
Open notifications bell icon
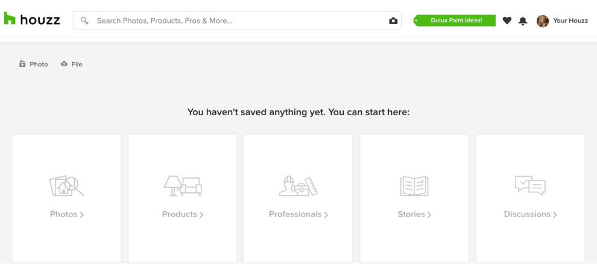coord(523,21)
